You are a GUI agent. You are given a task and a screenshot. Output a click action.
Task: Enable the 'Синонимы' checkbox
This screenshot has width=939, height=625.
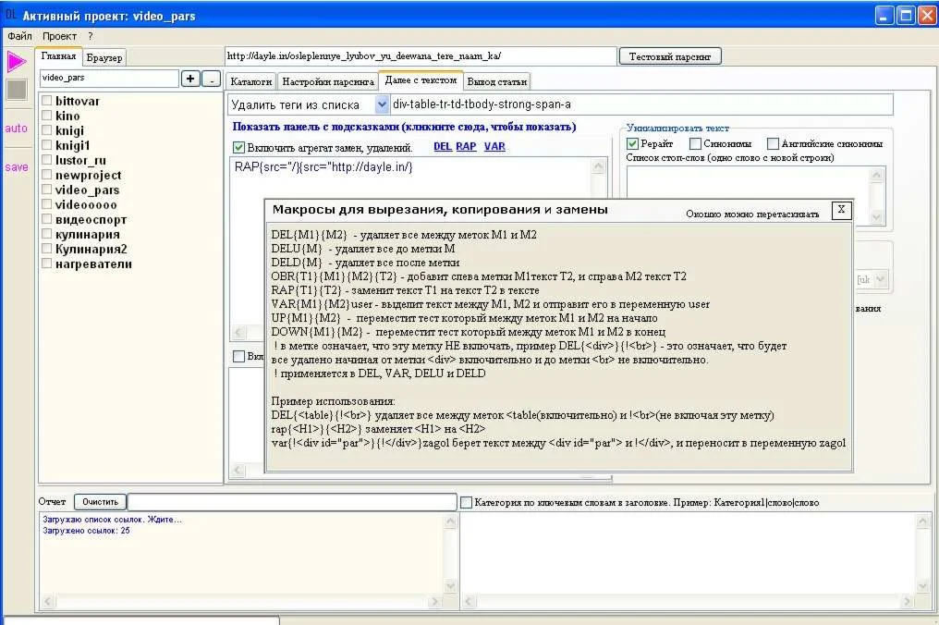pos(695,144)
